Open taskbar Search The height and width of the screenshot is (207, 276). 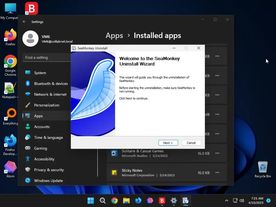(103, 201)
